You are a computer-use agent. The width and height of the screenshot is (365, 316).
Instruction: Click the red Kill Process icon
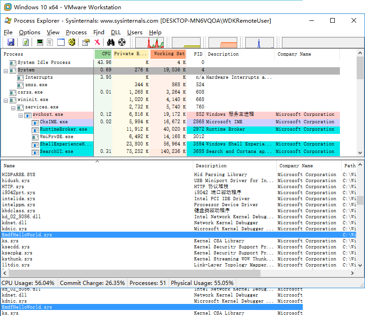click(98, 42)
